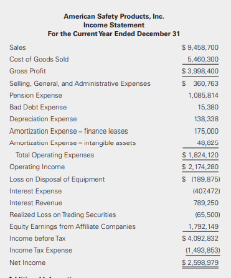Select Loss on Disposal of Equipment label

coord(57,179)
